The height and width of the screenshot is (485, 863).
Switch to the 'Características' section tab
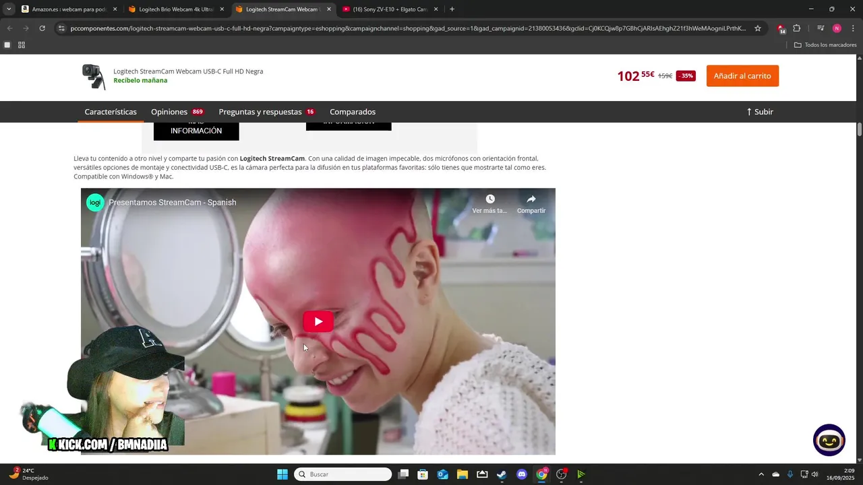tap(111, 112)
